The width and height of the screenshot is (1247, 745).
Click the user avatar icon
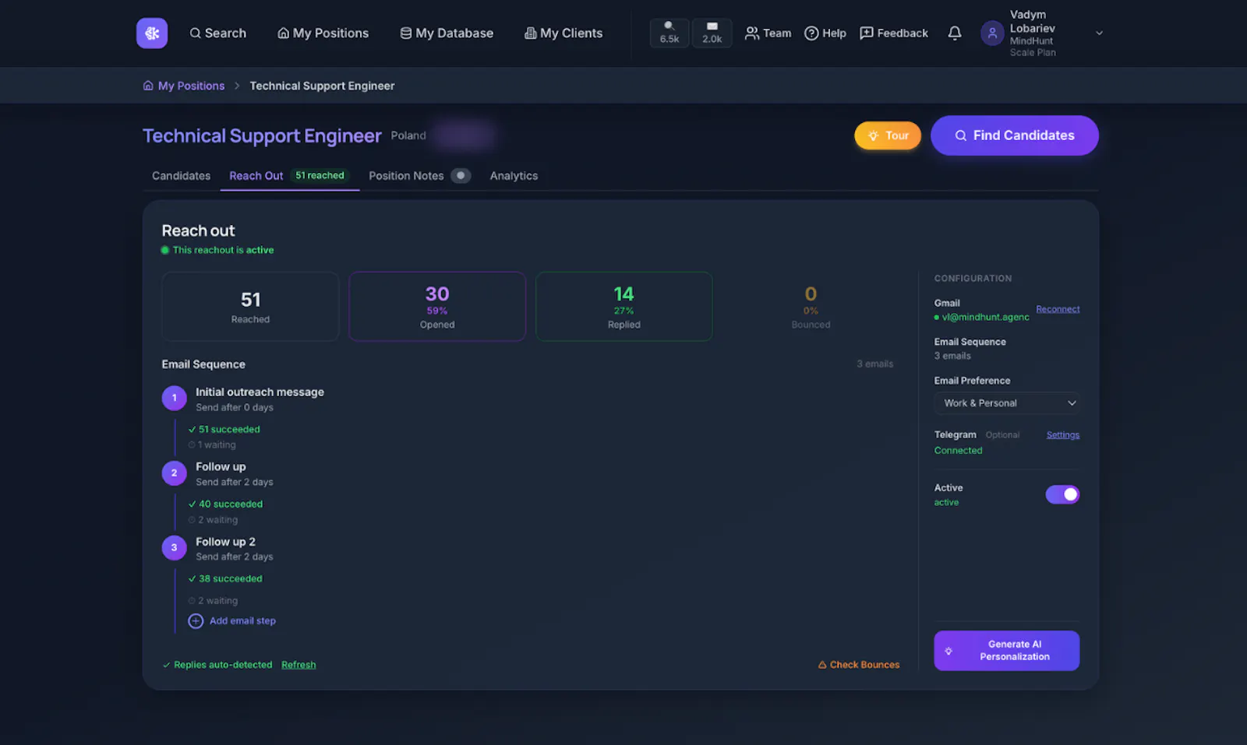coord(992,33)
